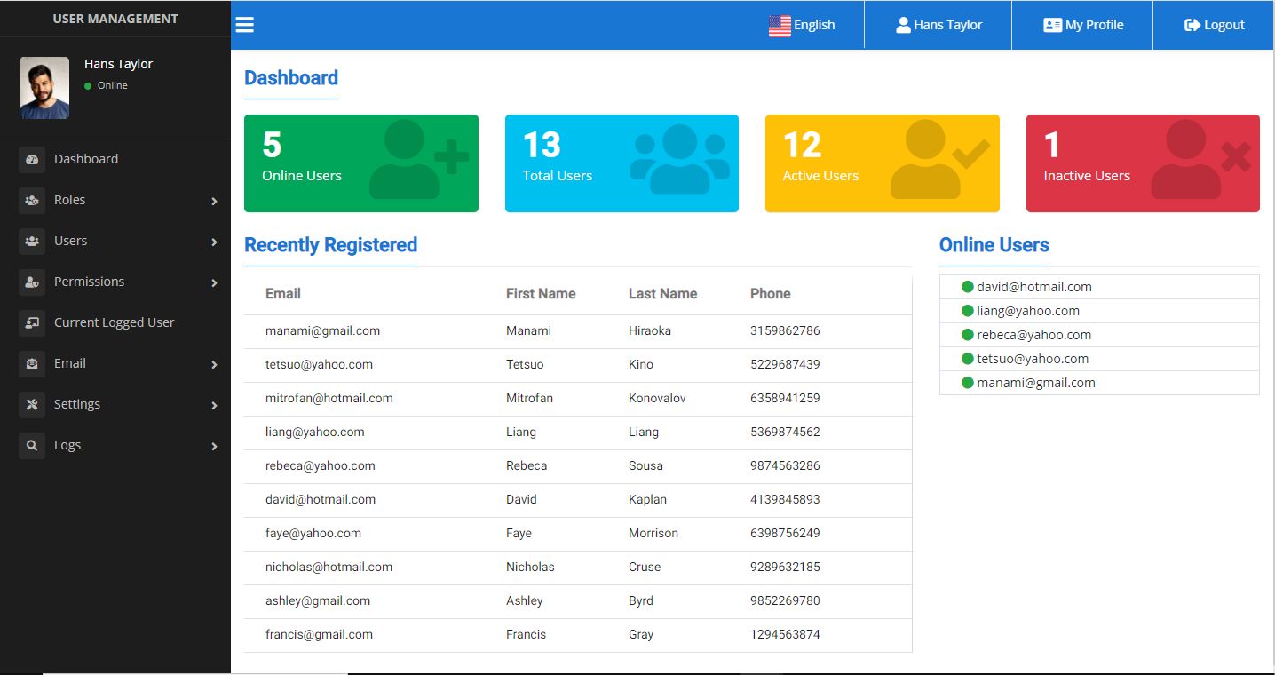1275x675 pixels.
Task: Click the green Online Users card
Action: pyautogui.click(x=360, y=163)
